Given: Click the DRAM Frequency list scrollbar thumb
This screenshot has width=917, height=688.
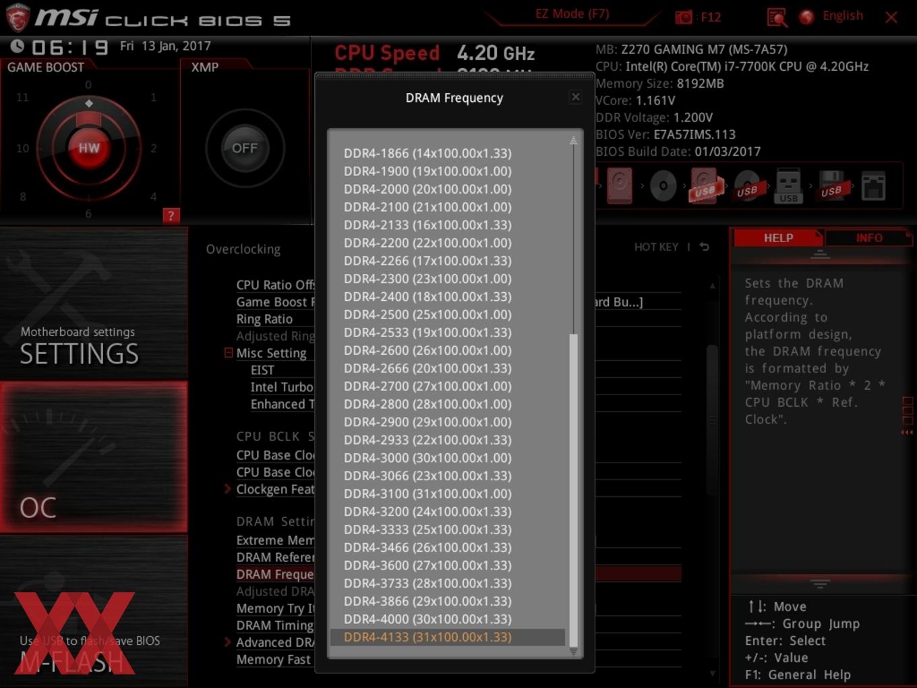Looking at the screenshot, I should [x=573, y=489].
